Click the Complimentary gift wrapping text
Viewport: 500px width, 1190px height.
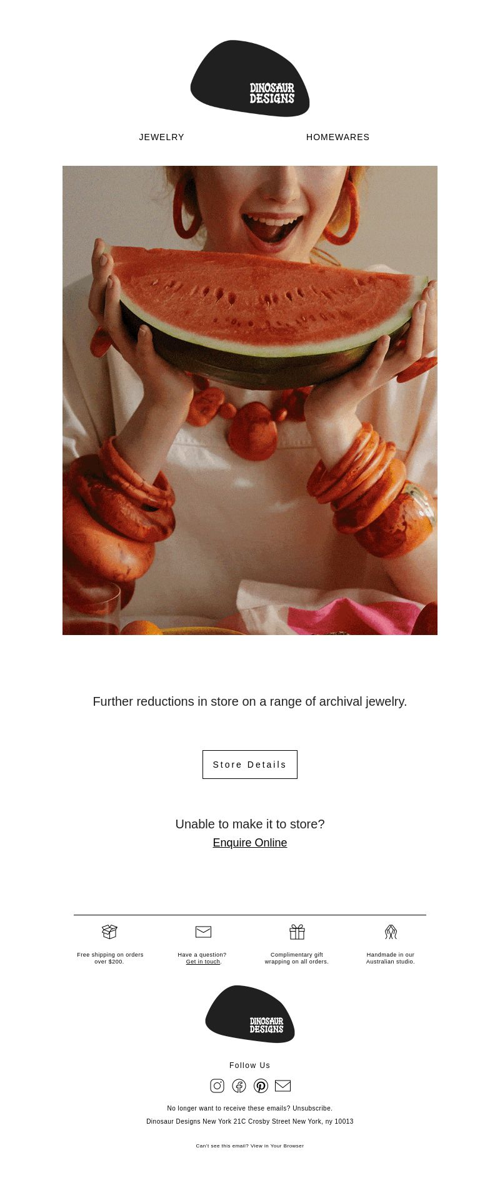point(297,958)
